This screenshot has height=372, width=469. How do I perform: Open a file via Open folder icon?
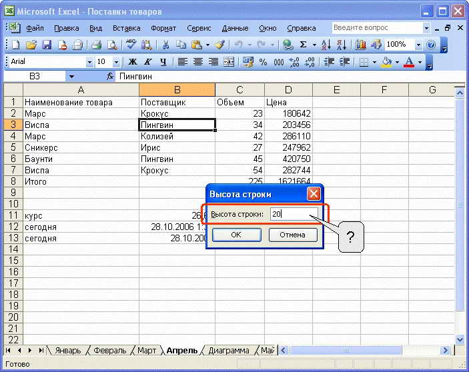[31, 45]
